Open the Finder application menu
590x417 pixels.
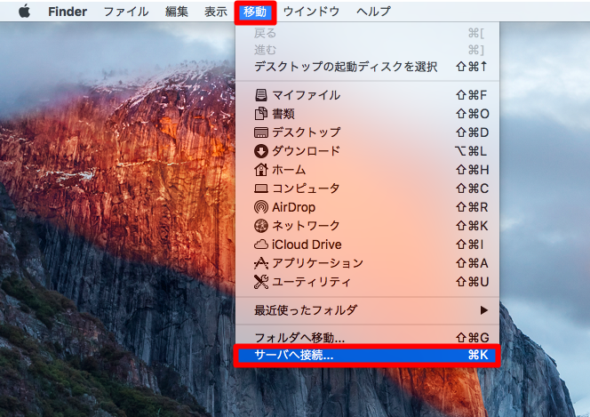(68, 12)
